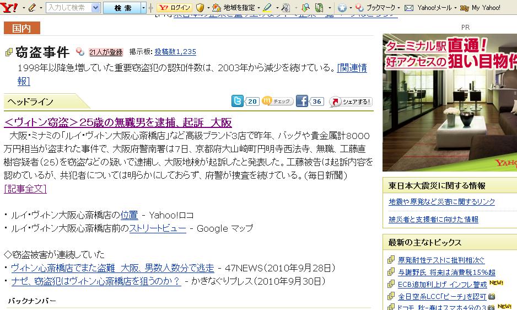Click the 国内 category tab

coord(21,28)
